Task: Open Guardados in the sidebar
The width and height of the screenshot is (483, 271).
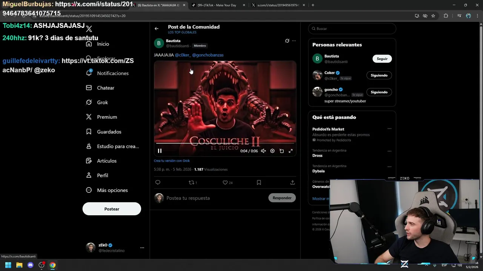Action: point(104,132)
